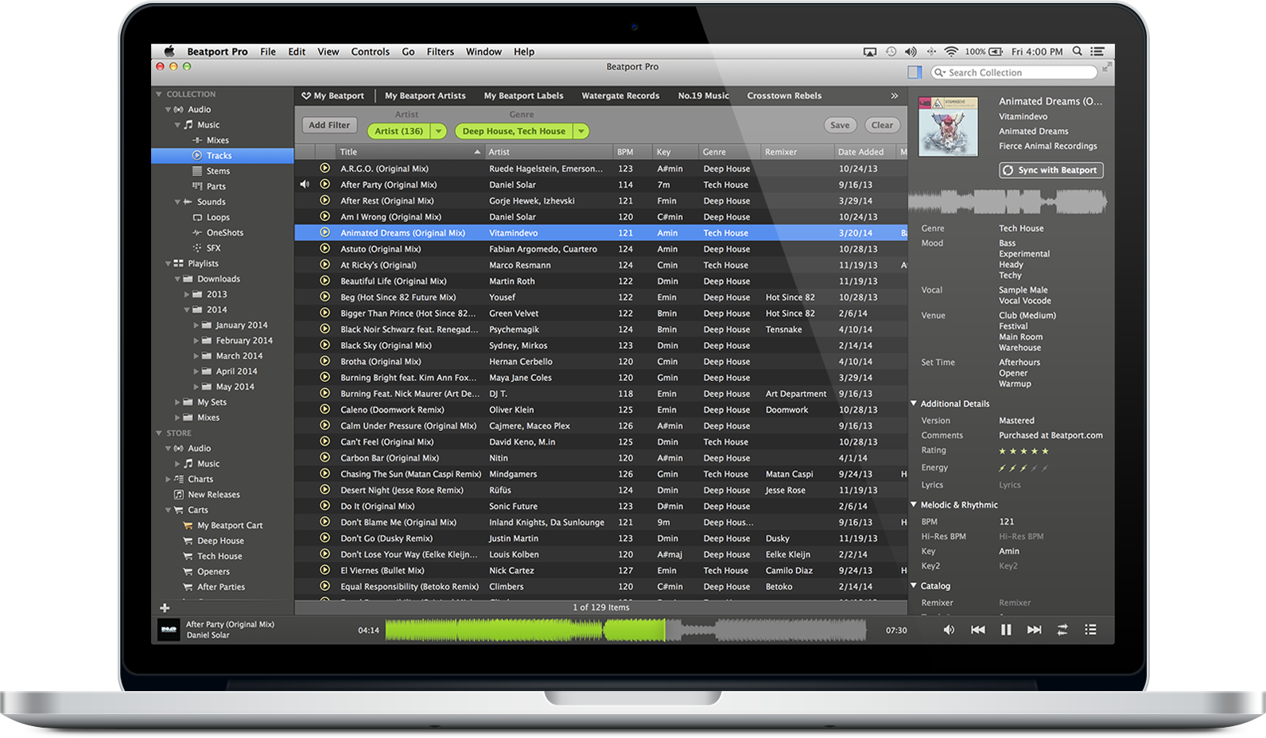Switch to the Watergate Records tab
Screen dimensions: 1266x738
[620, 95]
